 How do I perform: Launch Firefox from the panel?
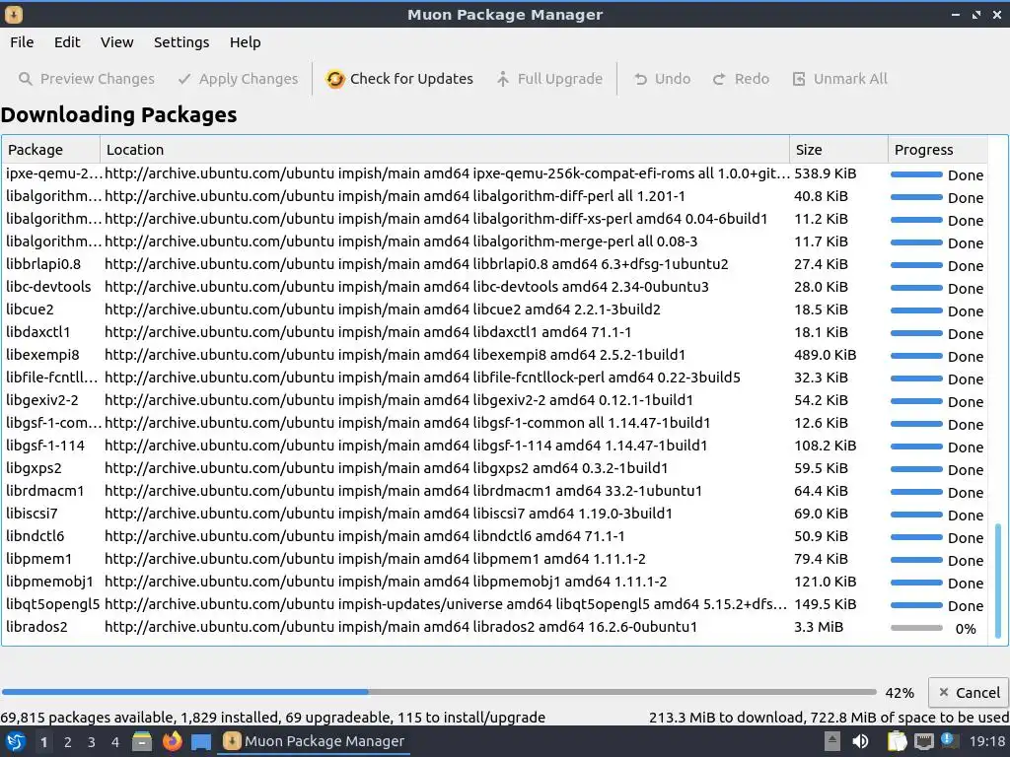(172, 741)
